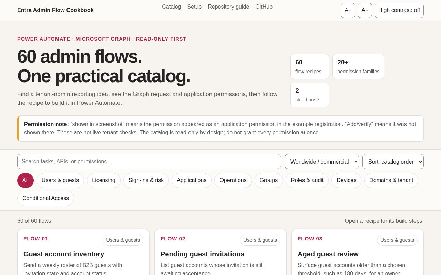The image size is (441, 275).
Task: Select the Devices filter chip
Action: [x=346, y=180]
